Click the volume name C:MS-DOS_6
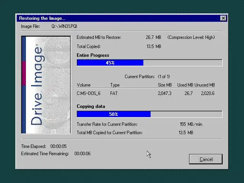Viewport: 244px width, 183px height. 88,93
